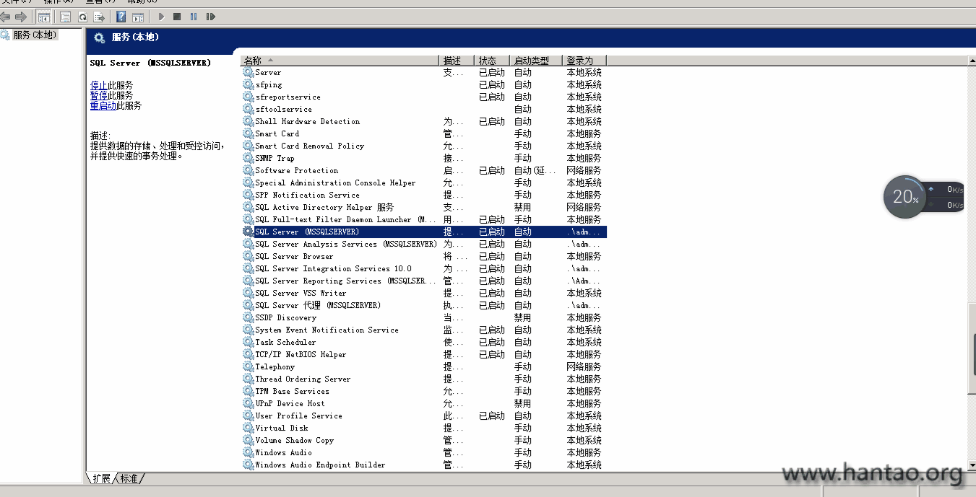Open Properties from the toolbar icon
Viewport: 976px width, 497px height.
click(66, 17)
